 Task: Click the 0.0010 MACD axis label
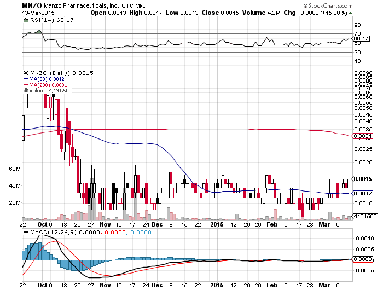(365, 239)
